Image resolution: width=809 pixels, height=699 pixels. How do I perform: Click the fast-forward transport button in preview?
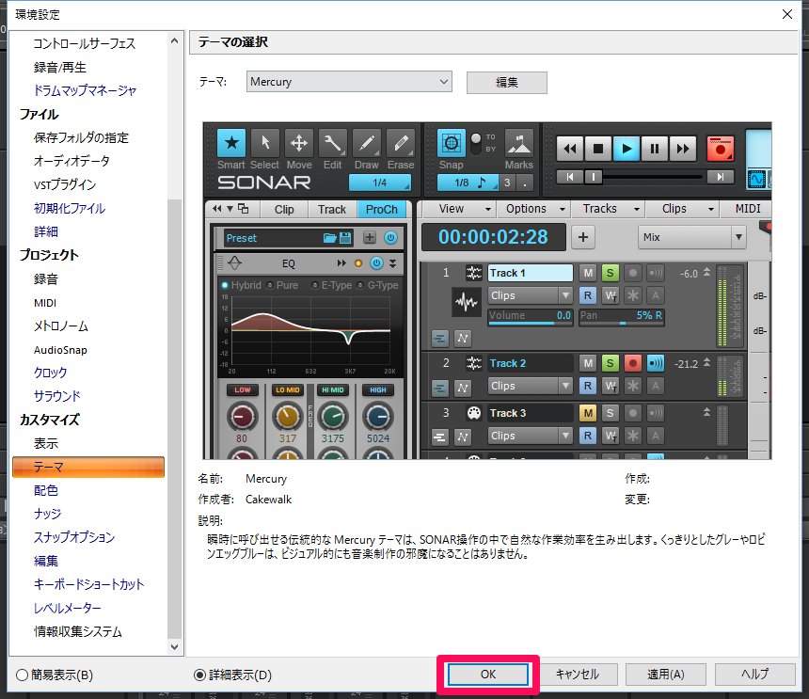(x=683, y=149)
